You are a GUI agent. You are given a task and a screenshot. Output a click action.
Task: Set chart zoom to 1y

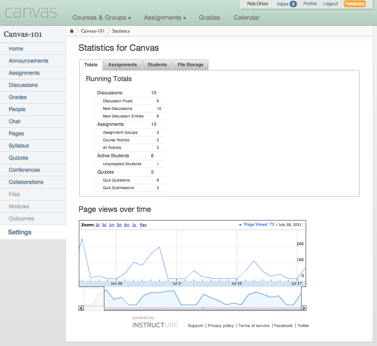pyautogui.click(x=134, y=225)
